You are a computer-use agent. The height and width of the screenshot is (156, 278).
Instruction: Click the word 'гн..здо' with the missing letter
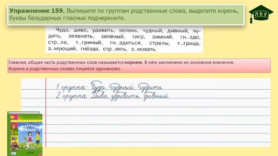click(190, 37)
